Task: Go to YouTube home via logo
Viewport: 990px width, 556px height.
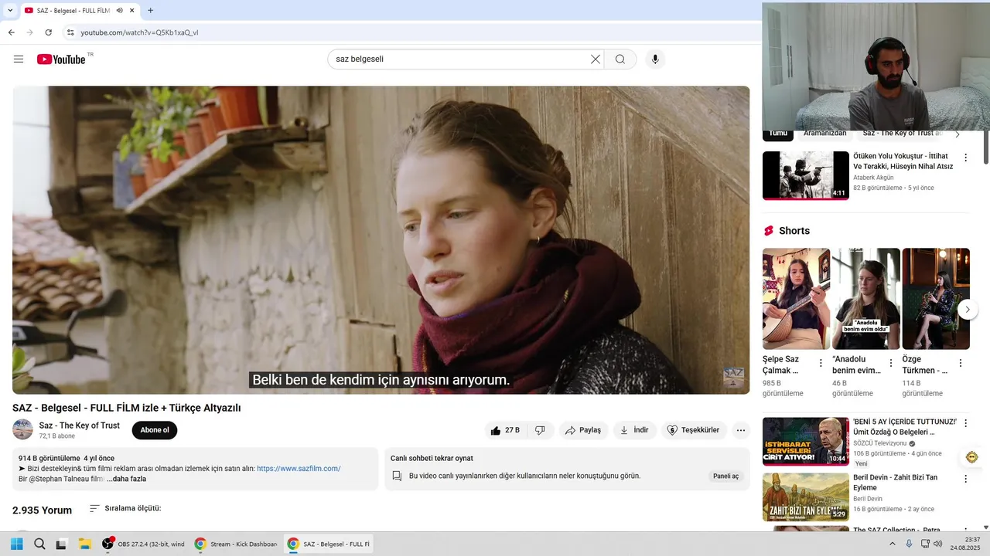Action: point(61,59)
